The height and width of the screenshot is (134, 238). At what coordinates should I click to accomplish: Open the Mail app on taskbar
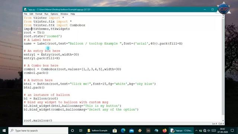[131, 131]
